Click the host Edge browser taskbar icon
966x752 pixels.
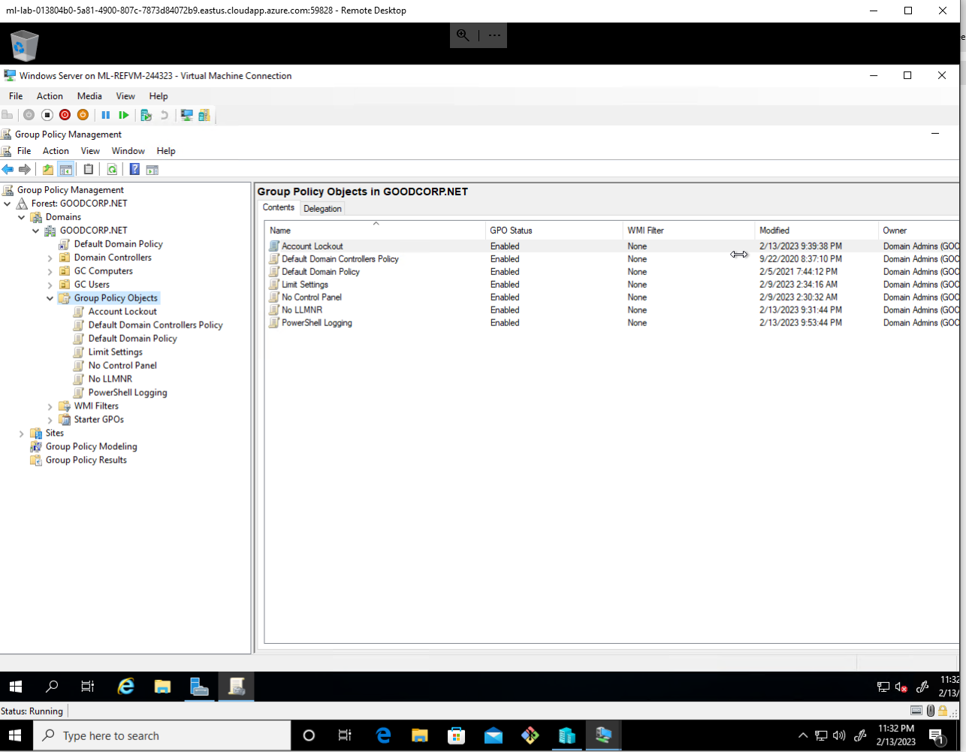[x=383, y=735]
